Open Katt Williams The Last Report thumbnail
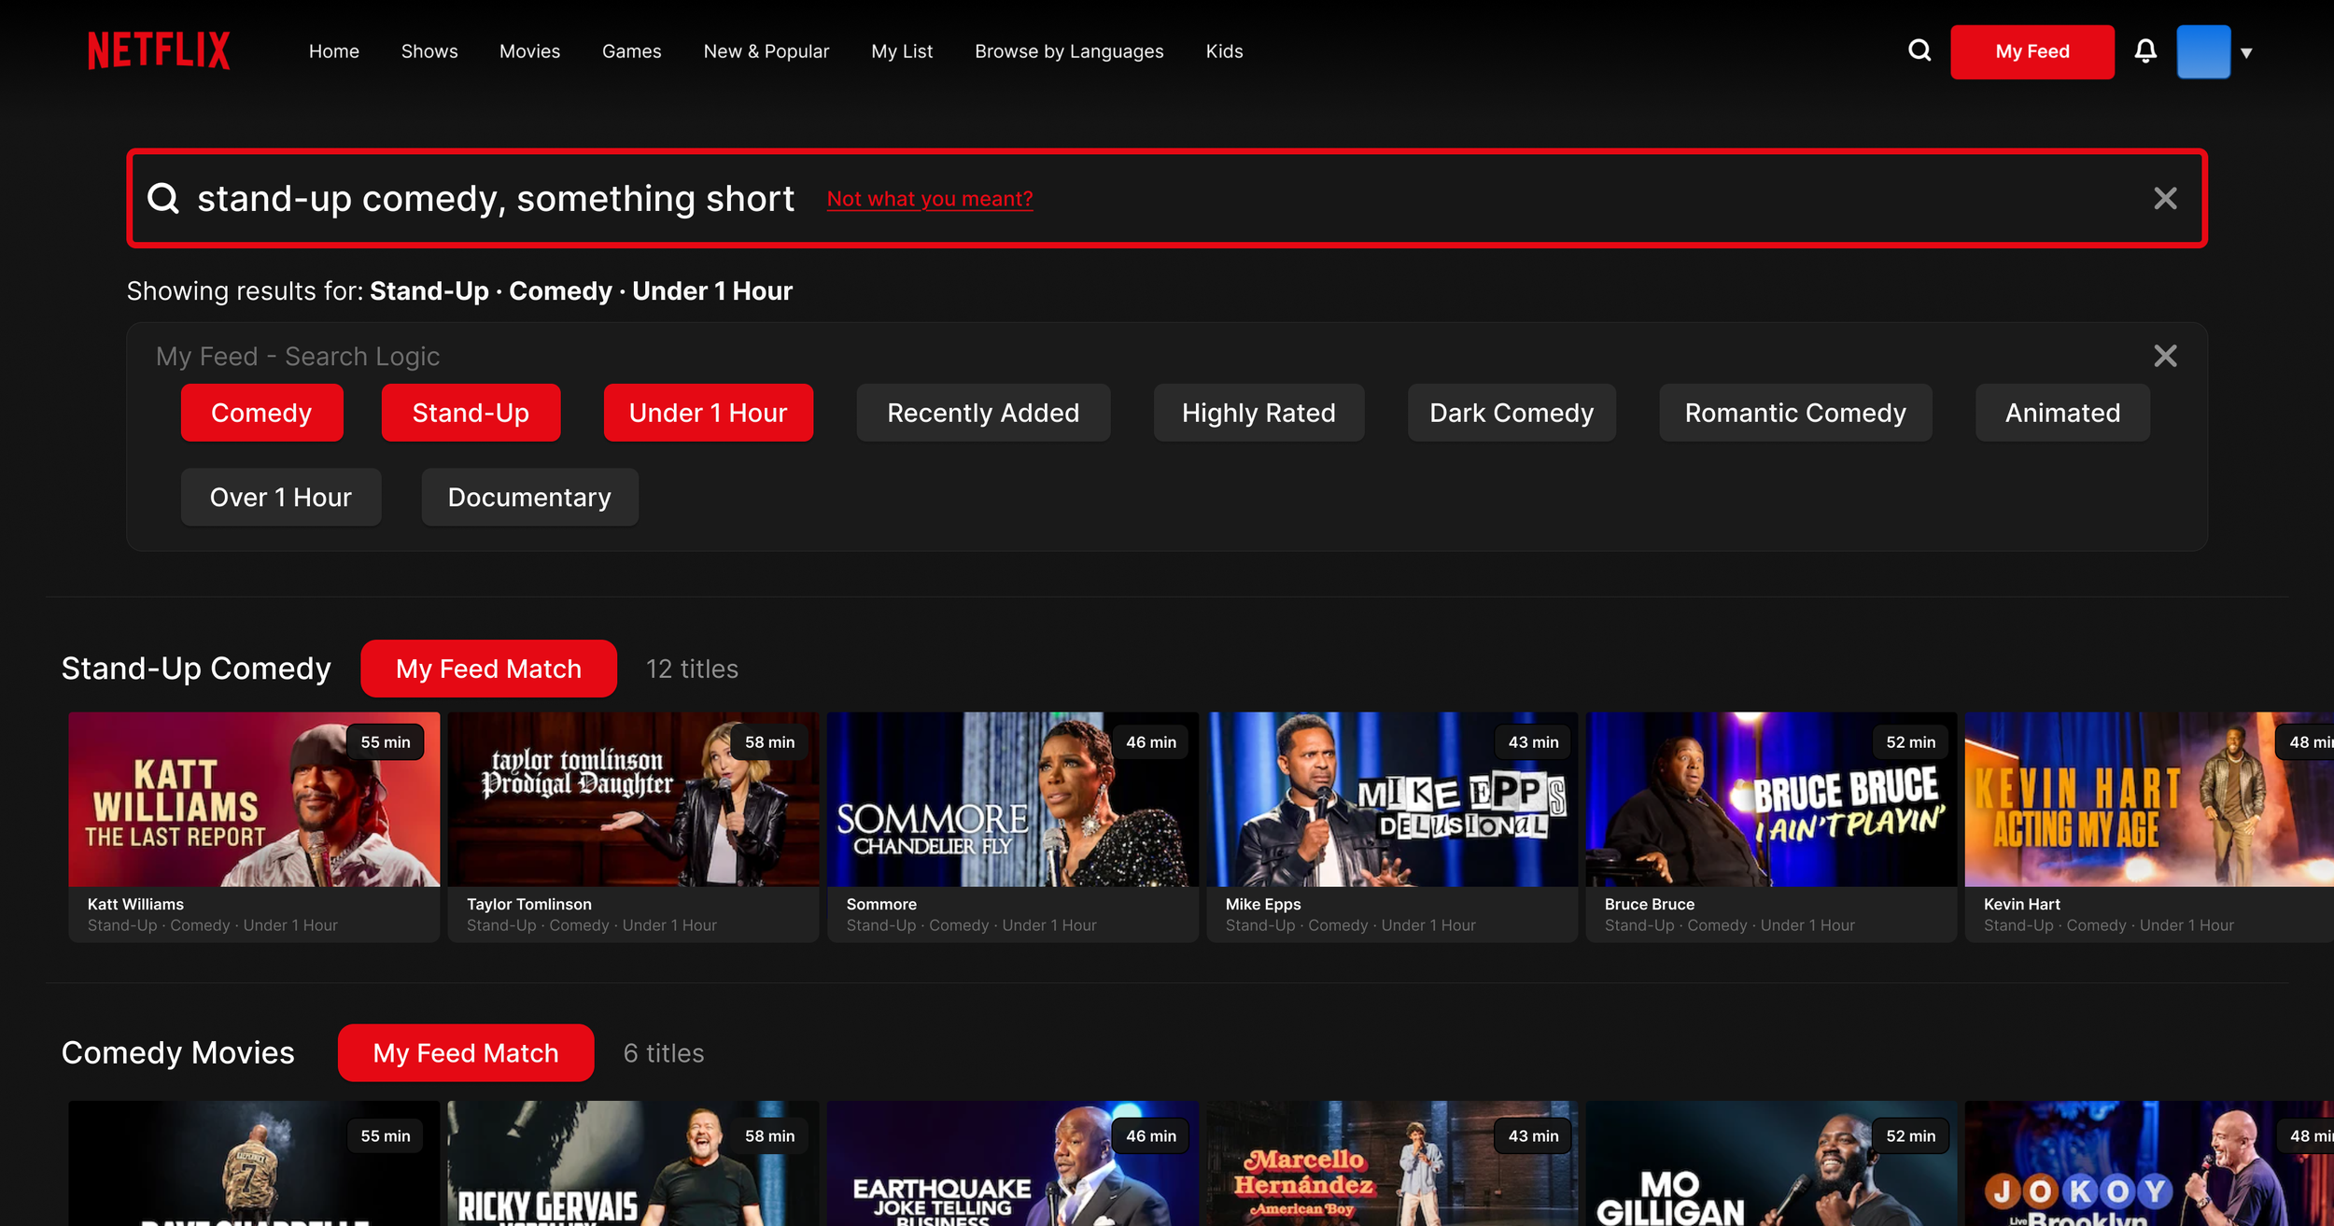The height and width of the screenshot is (1226, 2334). click(254, 799)
